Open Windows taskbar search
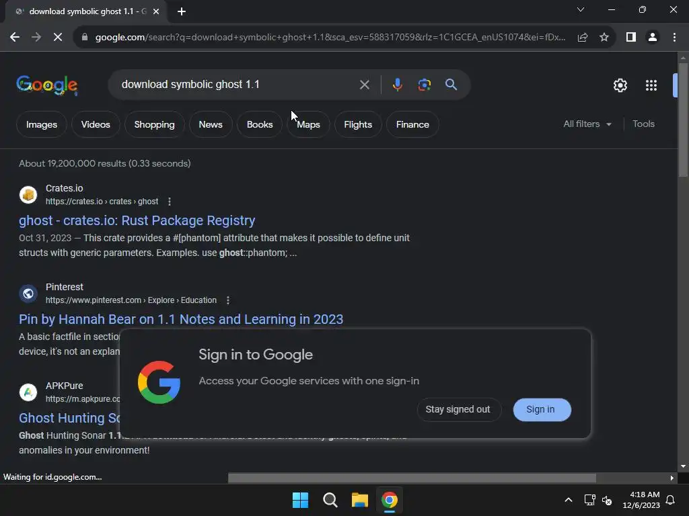The width and height of the screenshot is (689, 516). (x=330, y=500)
